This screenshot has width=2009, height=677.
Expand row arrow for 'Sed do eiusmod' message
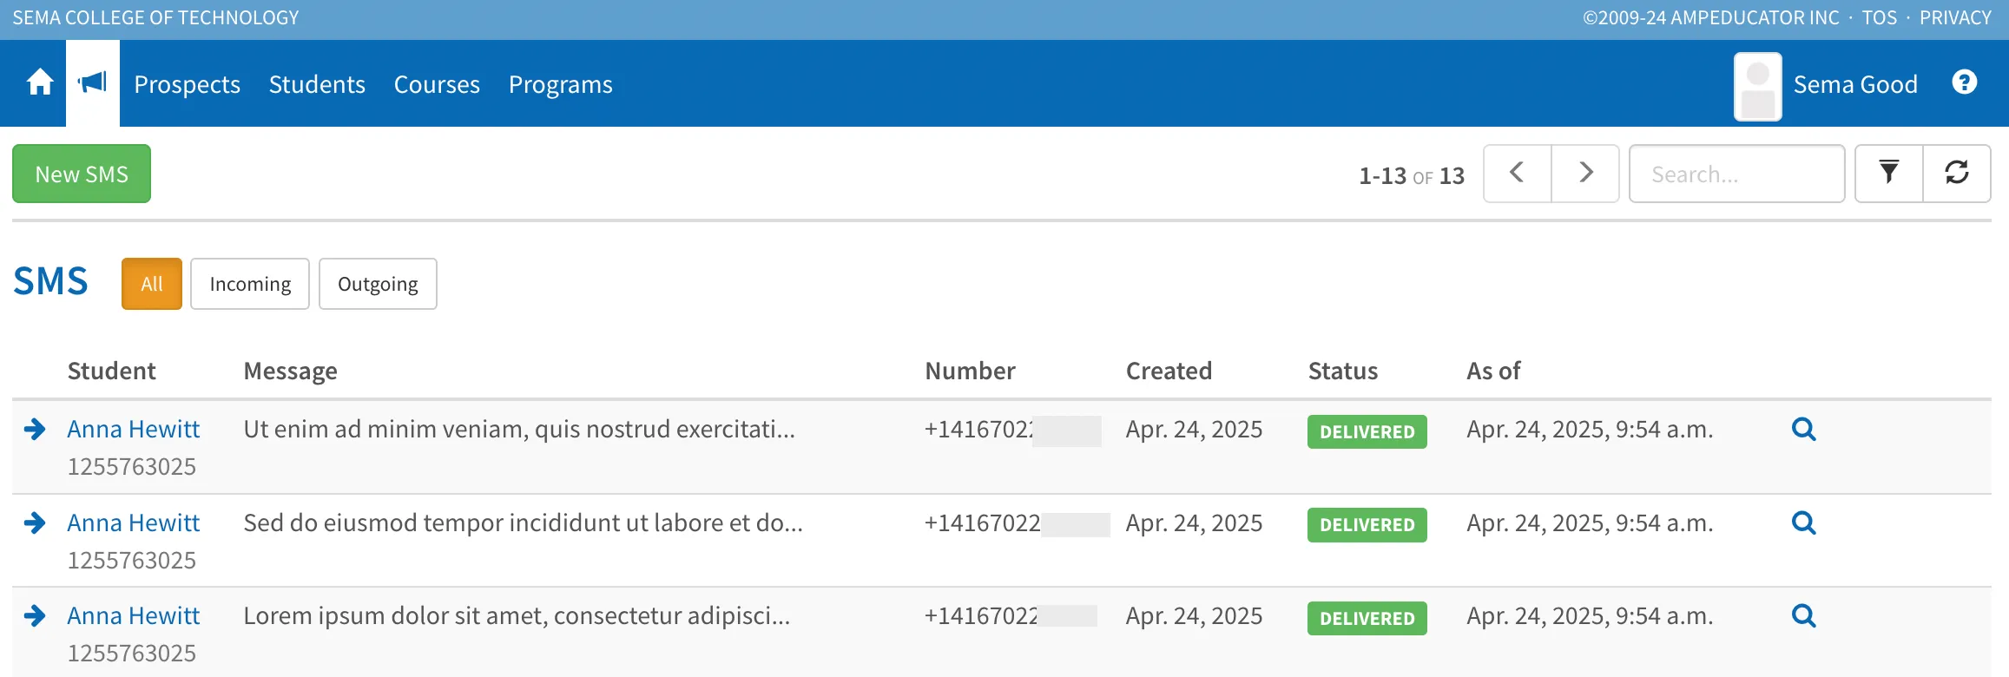35,523
